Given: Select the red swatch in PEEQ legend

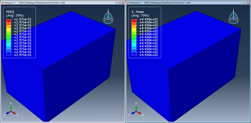Looking at the screenshot, I should click(x=9, y=21).
